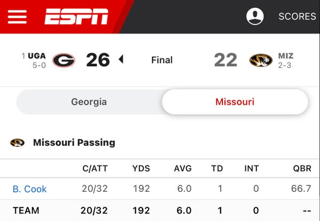Click the C/ATT column header
The image size is (320, 221).
point(95,169)
